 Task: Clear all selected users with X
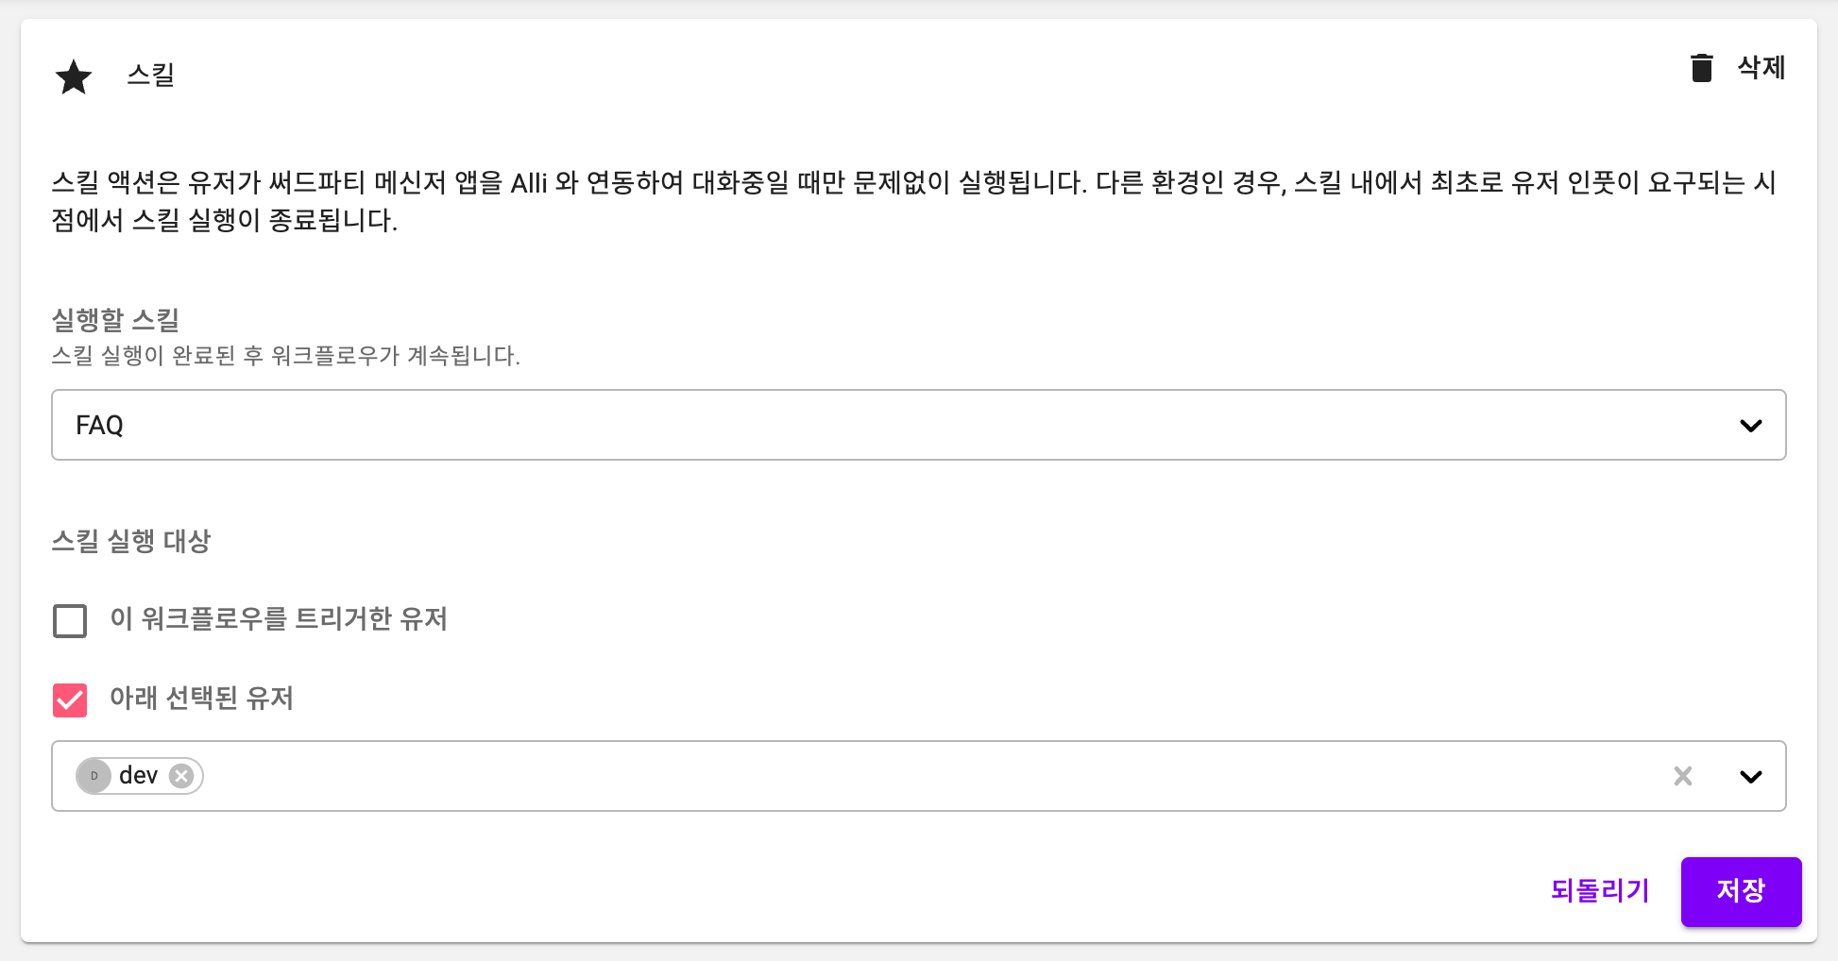pyautogui.click(x=1683, y=776)
